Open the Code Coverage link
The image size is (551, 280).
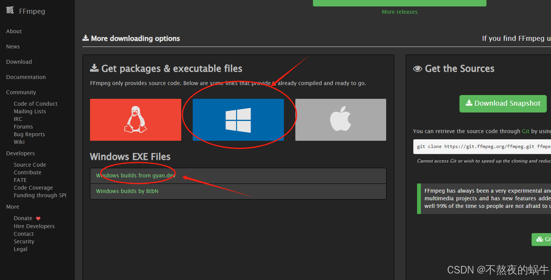tap(33, 188)
